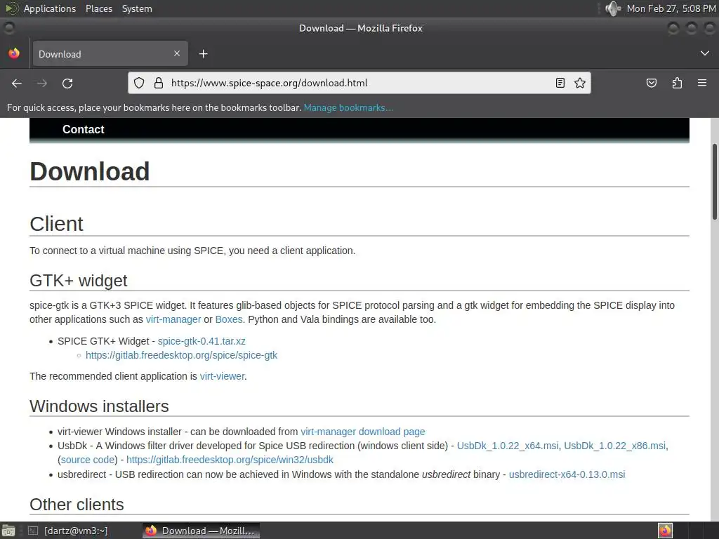Open the UsbDk source code link
Screen dimensions: 719x539
[x=88, y=460]
